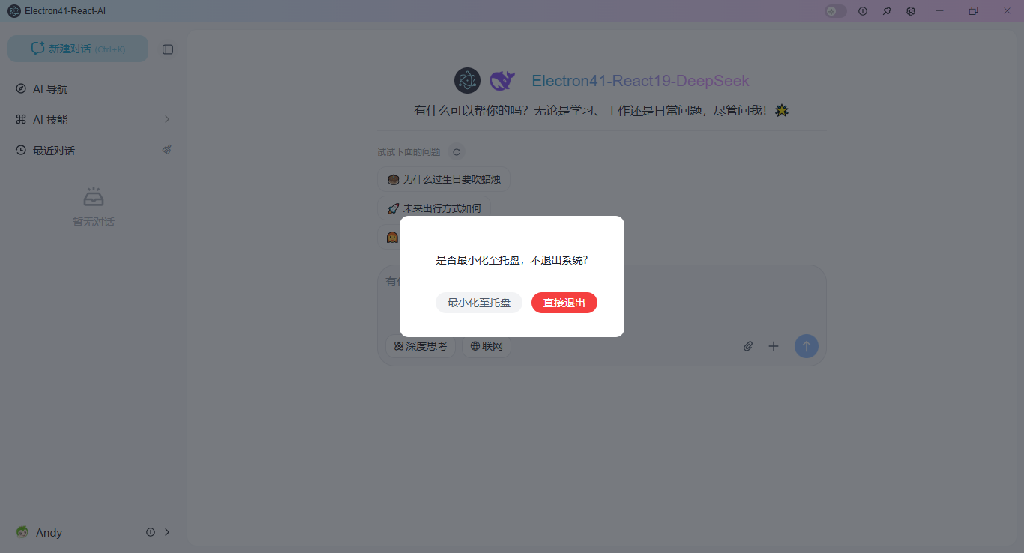
Task: Click the Electron app logo in title bar
Action: click(x=14, y=11)
